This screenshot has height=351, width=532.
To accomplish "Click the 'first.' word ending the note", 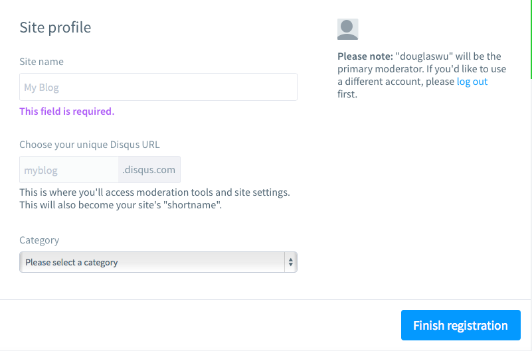I will pyautogui.click(x=347, y=94).
